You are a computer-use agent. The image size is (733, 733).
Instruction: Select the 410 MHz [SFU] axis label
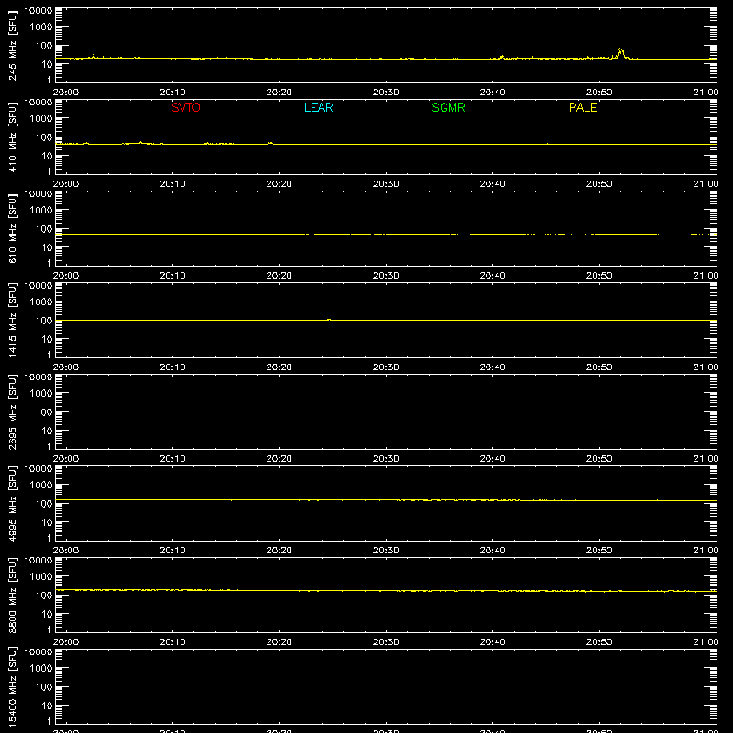tap(12, 137)
